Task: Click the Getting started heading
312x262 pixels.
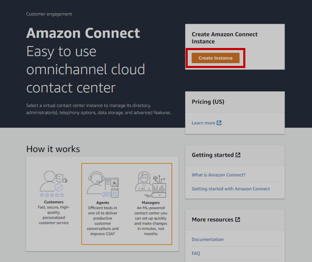Action: pos(213,155)
